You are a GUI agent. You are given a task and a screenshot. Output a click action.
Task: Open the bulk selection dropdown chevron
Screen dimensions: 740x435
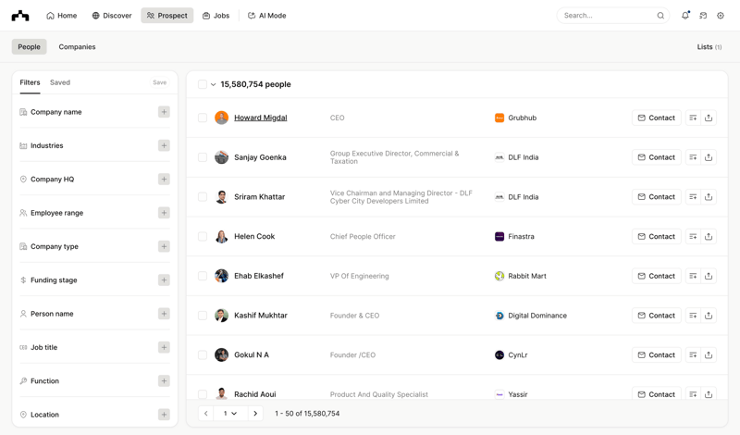(x=213, y=84)
